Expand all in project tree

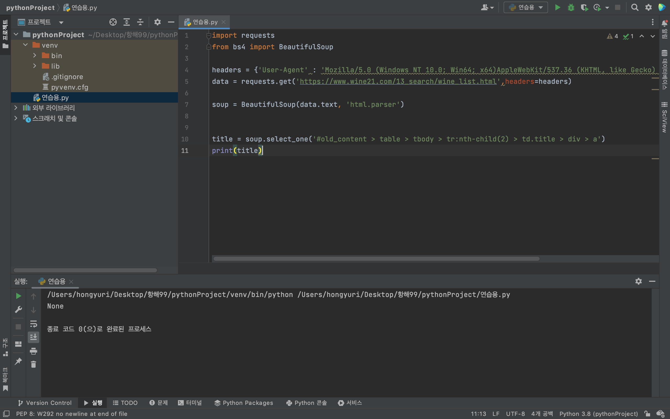tap(126, 22)
